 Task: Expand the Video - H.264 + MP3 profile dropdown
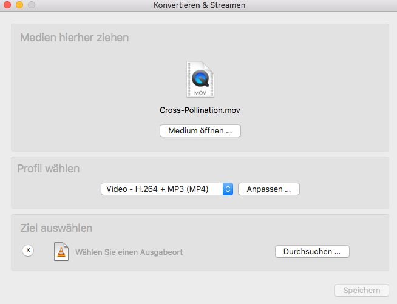pyautogui.click(x=167, y=189)
